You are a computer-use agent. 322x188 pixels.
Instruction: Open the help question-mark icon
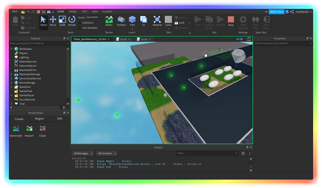tap(287, 12)
